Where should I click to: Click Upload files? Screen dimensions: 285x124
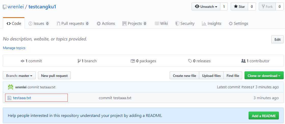tap(211, 76)
